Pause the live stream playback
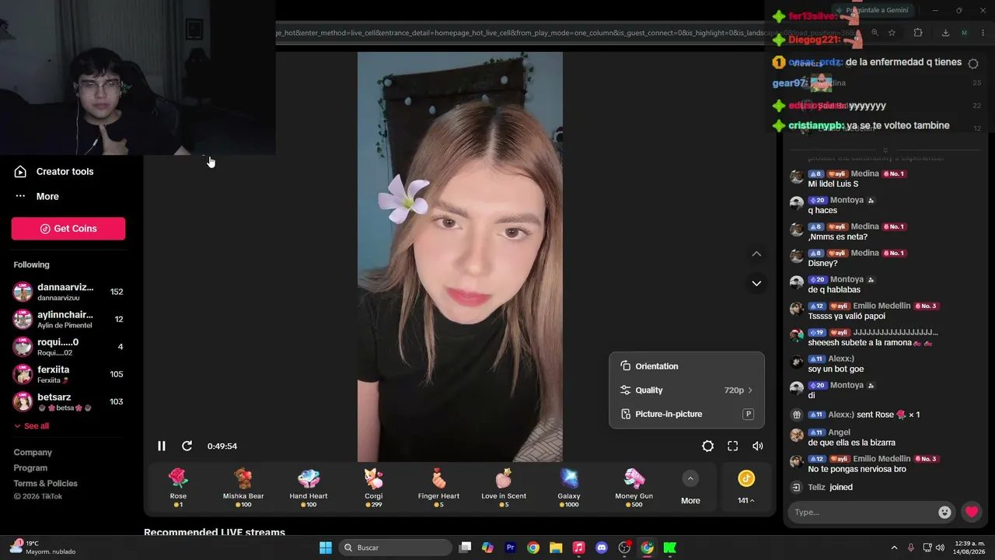Screen dimensions: 995x560 click(x=162, y=446)
